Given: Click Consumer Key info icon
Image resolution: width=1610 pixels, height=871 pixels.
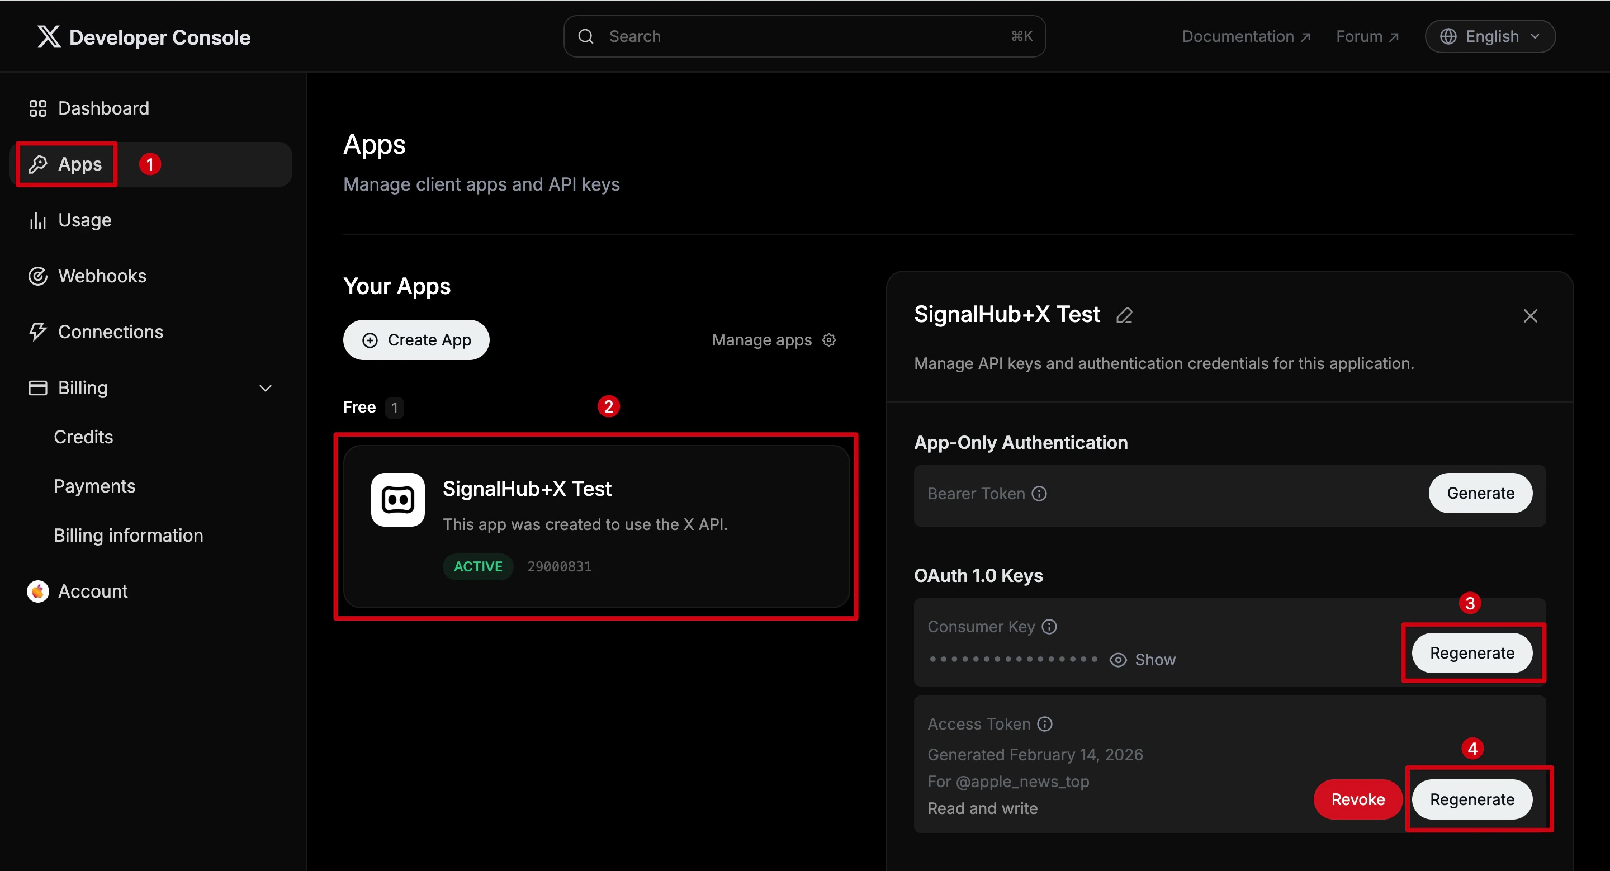Looking at the screenshot, I should point(1049,626).
